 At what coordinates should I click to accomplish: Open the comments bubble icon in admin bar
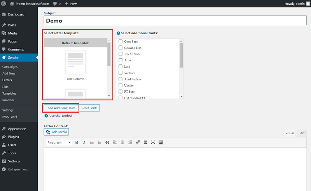tap(55, 3)
